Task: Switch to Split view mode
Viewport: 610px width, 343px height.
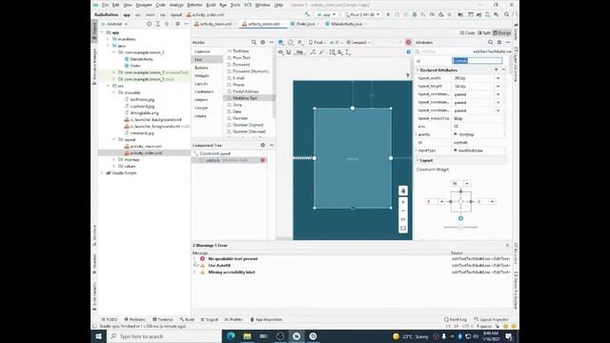Action: [484, 33]
